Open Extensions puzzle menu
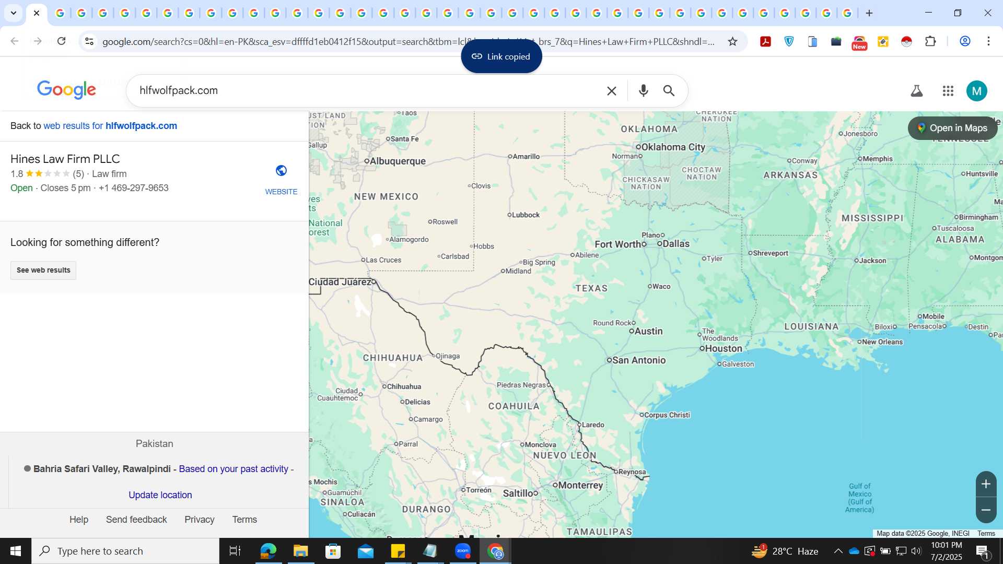The width and height of the screenshot is (1003, 564). (x=930, y=41)
